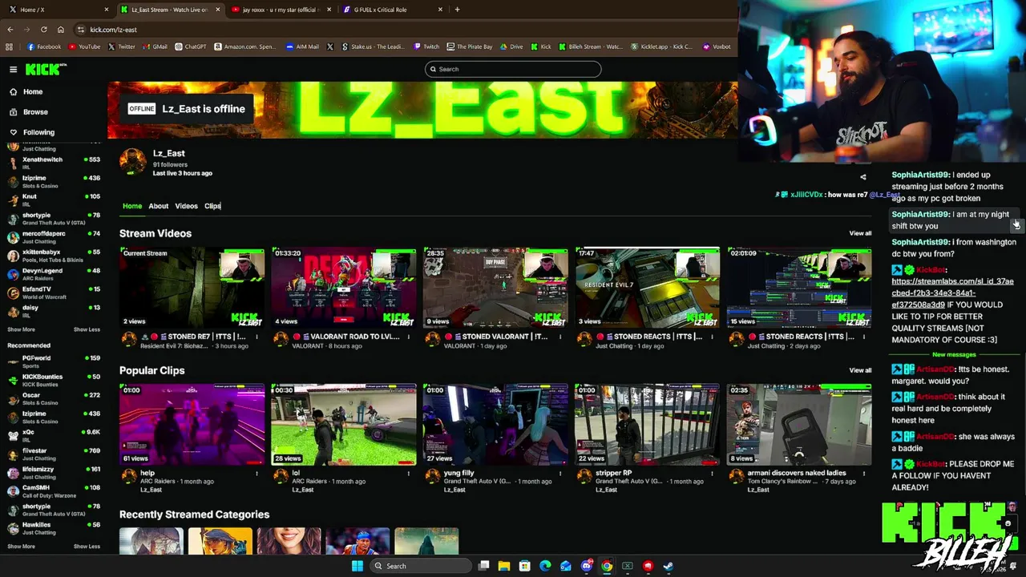Switch to the G FUEL x Critical Role tab

click(x=393, y=10)
